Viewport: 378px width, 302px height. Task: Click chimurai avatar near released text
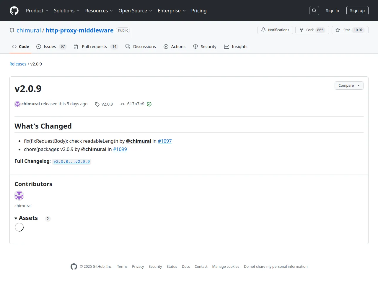(x=17, y=104)
